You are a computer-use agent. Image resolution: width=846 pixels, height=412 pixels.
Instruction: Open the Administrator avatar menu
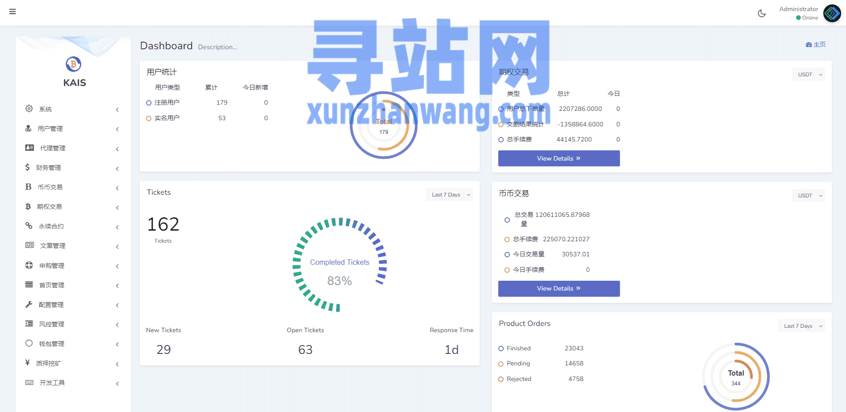832,13
